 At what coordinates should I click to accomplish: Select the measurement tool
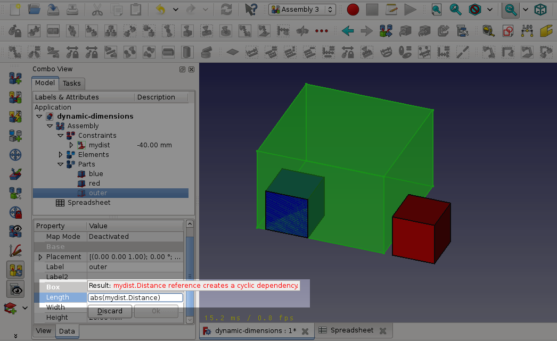click(15, 250)
